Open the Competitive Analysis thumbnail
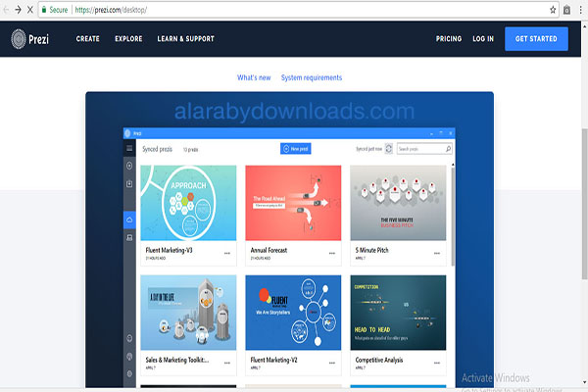The image size is (588, 392). tap(398, 313)
